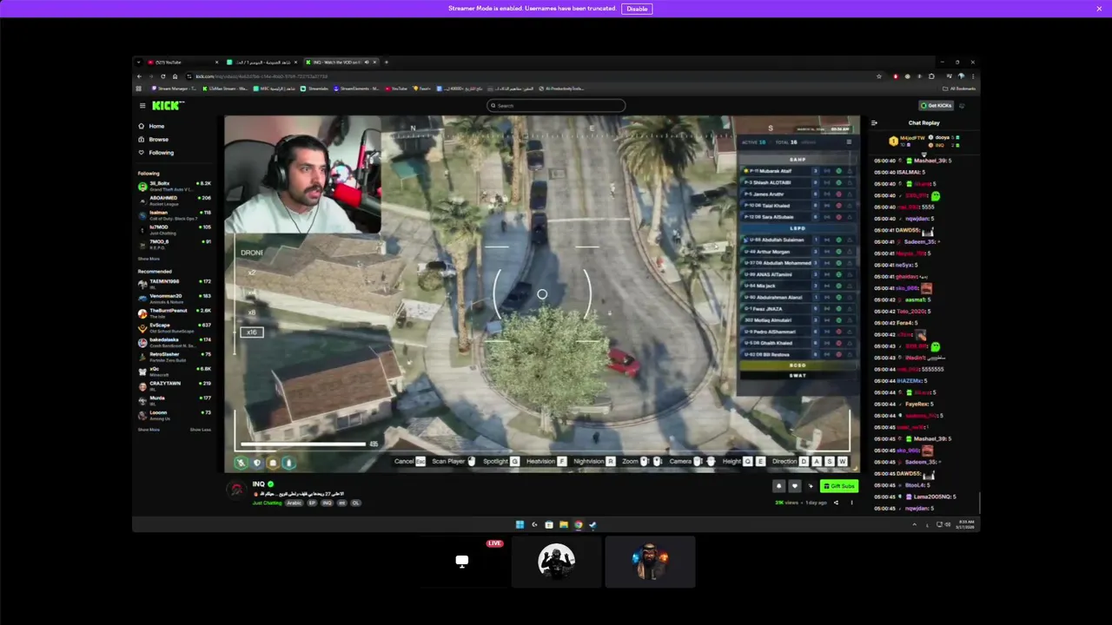Image resolution: width=1112 pixels, height=625 pixels.
Task: Go back in the browser
Action: (139, 76)
